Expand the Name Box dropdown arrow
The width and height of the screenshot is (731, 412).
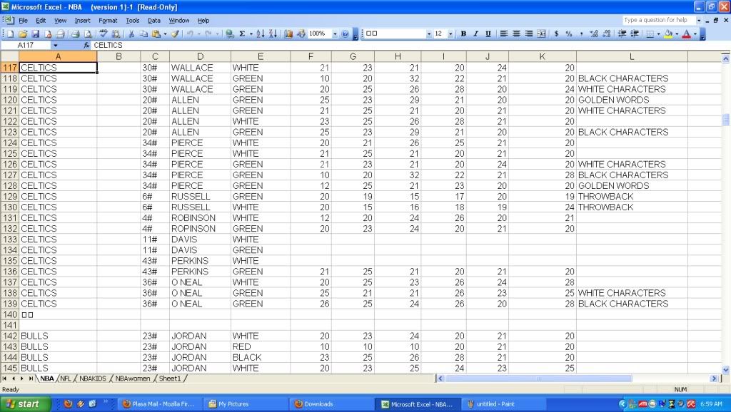[56, 45]
